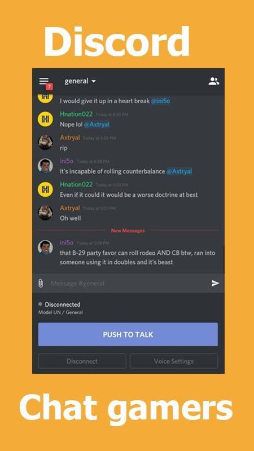Tap the paperclip attachment icon
Screen dimensions: 254x451
[41, 284]
